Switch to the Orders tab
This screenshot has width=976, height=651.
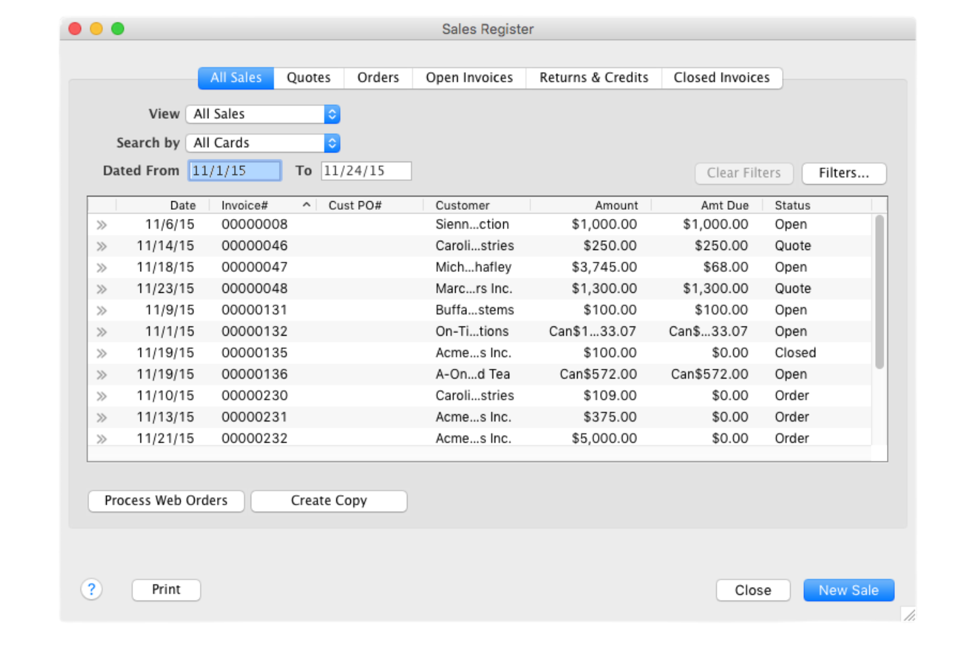tap(378, 78)
